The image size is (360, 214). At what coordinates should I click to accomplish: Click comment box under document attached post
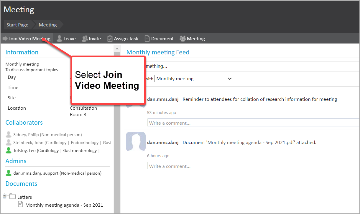[253, 166]
